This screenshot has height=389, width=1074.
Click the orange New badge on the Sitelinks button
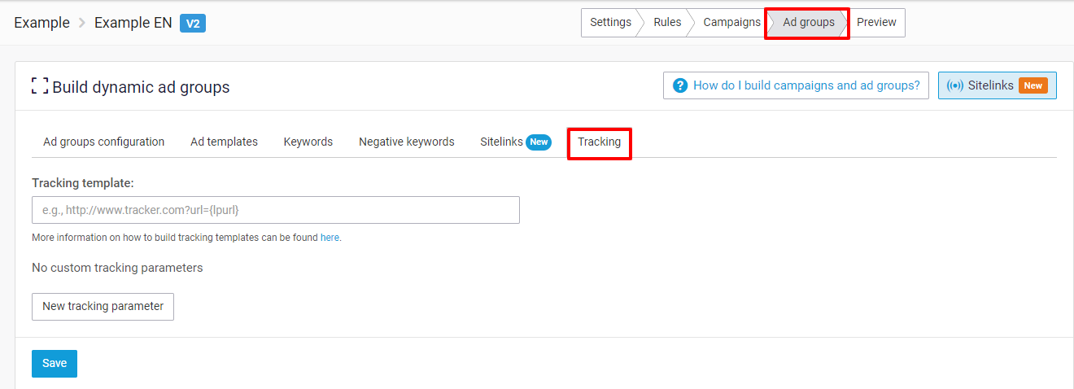(1033, 85)
